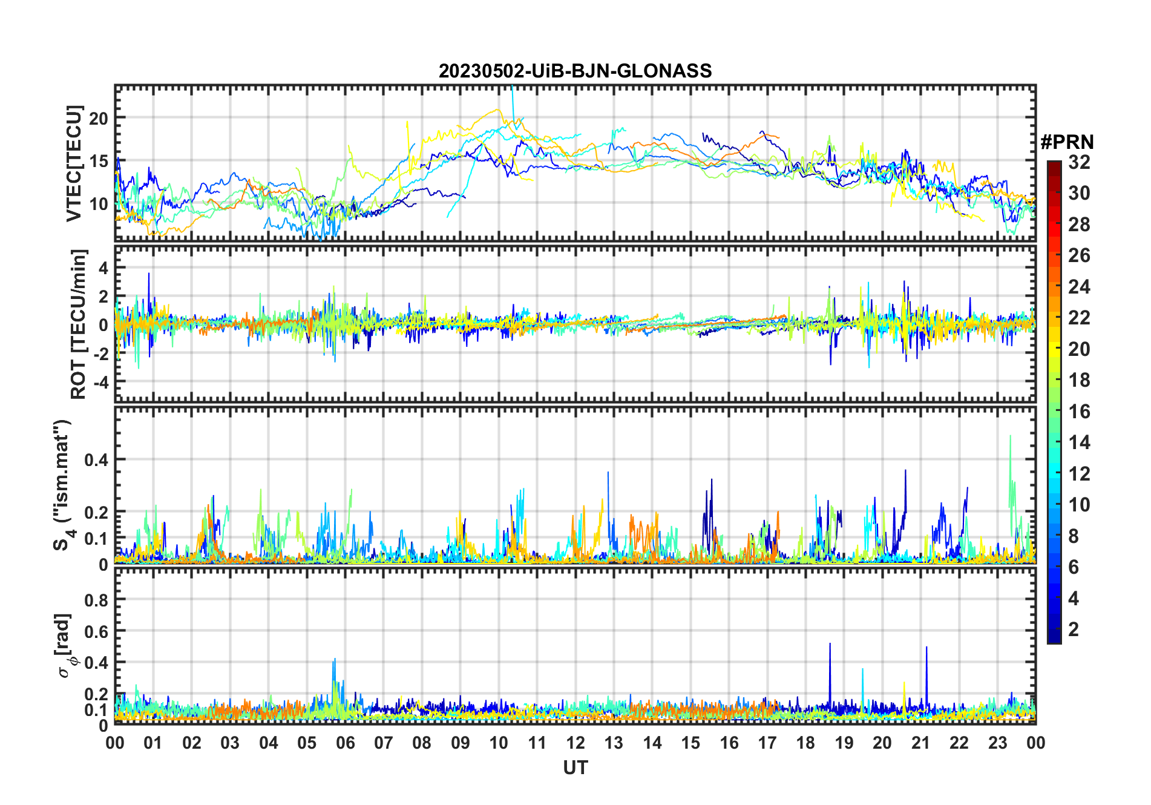Click the #PRN colorbar title
Viewport: 1151px width, 805px height.
[x=1067, y=142]
